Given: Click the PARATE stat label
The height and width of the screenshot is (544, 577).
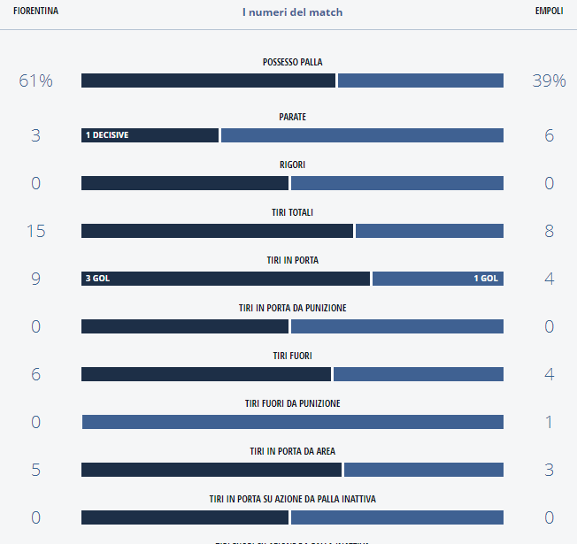Looking at the screenshot, I should pos(292,117).
